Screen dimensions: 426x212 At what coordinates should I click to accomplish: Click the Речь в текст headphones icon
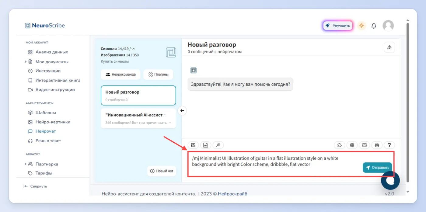pyautogui.click(x=30, y=141)
